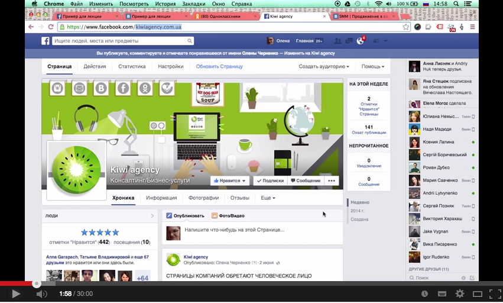The image size is (503, 303).
Task: Select the Информация tab
Action: coord(161,198)
